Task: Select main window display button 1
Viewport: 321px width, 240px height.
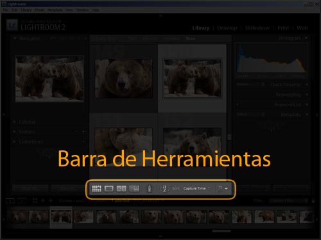Action: coord(10,200)
